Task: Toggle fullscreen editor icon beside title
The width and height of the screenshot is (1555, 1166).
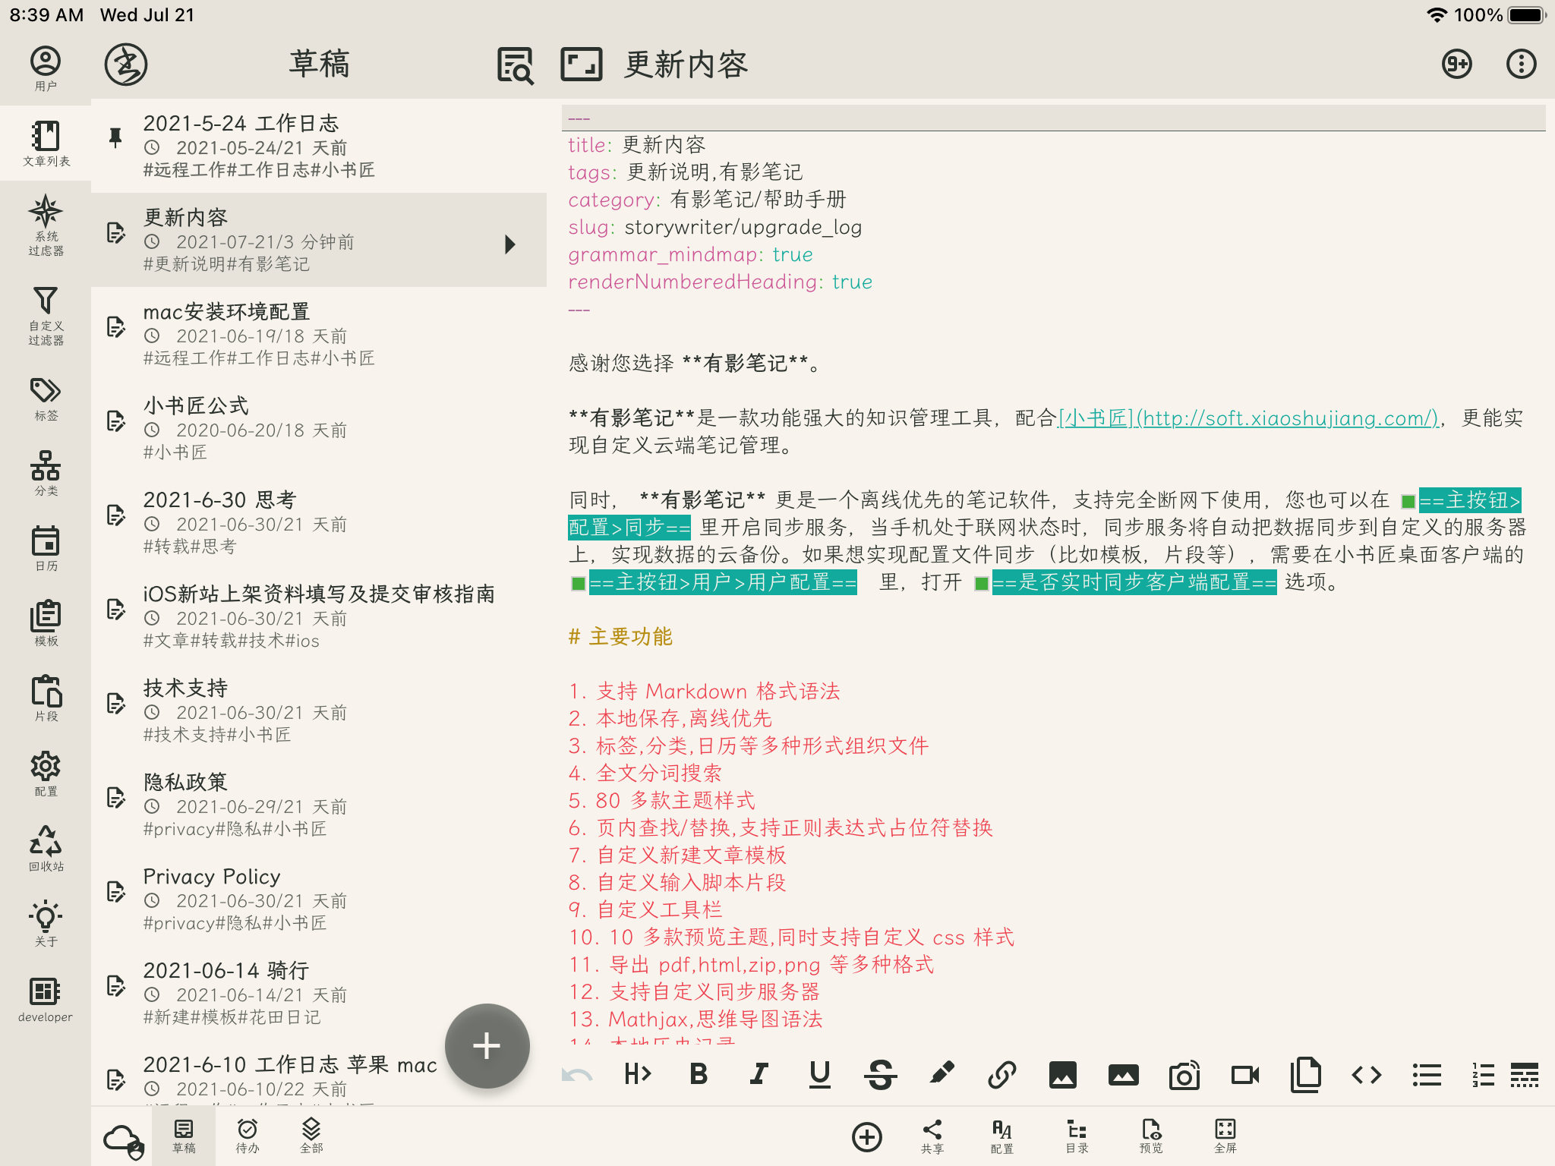Action: point(581,65)
